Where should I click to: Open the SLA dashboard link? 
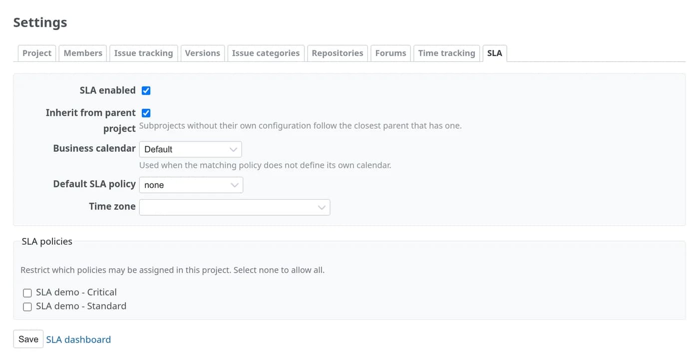[78, 340]
